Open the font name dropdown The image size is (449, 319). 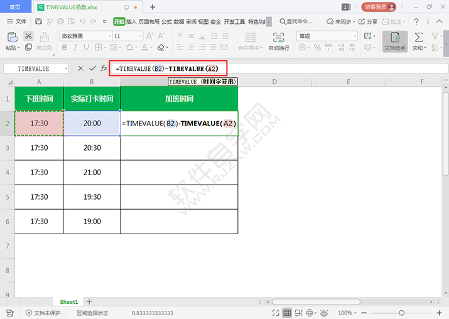(x=110, y=36)
